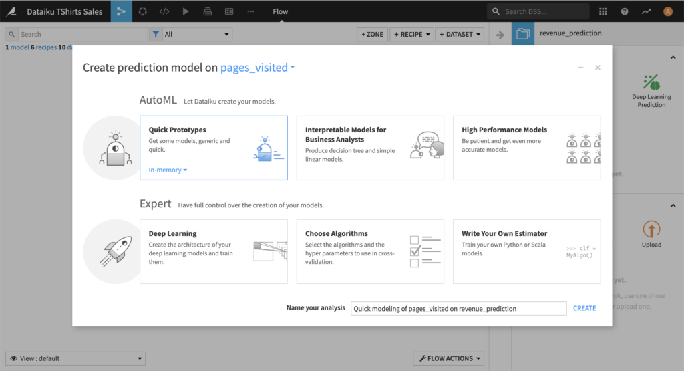Click the Upload icon in right panel
This screenshot has height=371, width=684.
(651, 229)
